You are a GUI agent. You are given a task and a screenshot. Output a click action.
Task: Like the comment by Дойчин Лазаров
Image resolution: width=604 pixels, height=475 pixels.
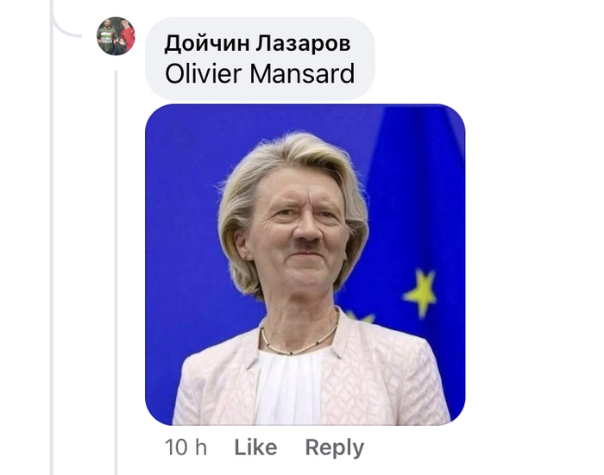click(255, 447)
